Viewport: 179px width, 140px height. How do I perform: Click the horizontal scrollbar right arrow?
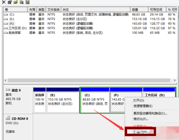point(175,80)
